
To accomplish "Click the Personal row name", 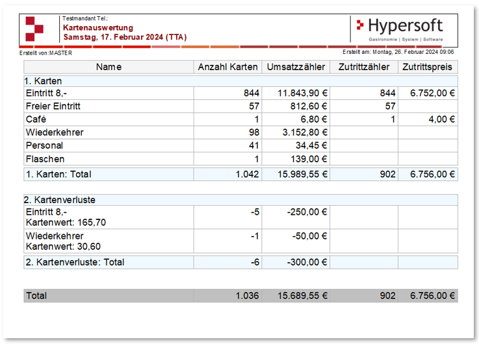I will coord(45,146).
